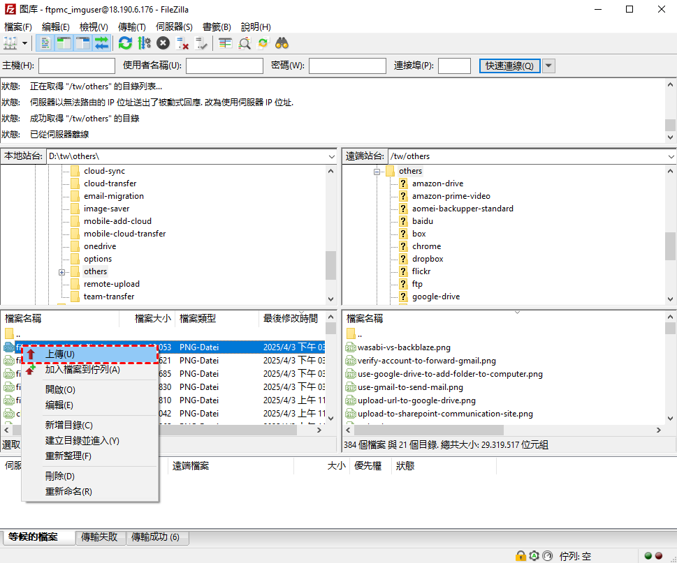Click the 主機(H) host input field
The image size is (677, 563).
point(77,66)
